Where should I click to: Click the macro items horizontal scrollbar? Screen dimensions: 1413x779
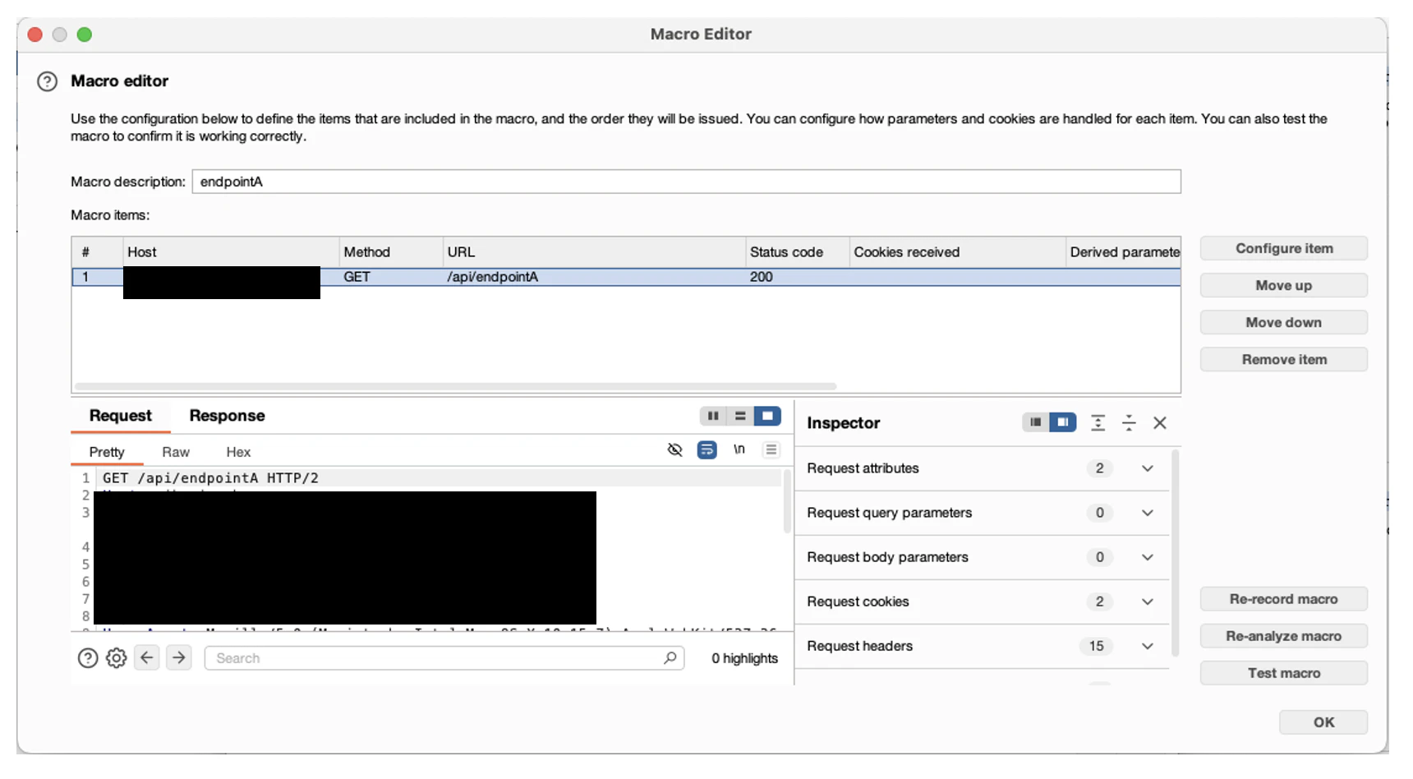(456, 386)
